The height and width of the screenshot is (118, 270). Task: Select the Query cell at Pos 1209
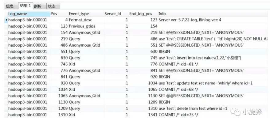click(x=86, y=108)
